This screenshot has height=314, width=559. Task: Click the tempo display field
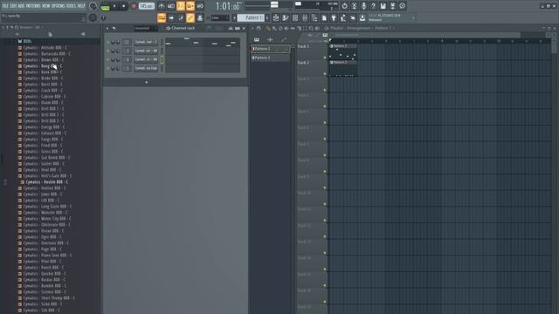pyautogui.click(x=146, y=6)
